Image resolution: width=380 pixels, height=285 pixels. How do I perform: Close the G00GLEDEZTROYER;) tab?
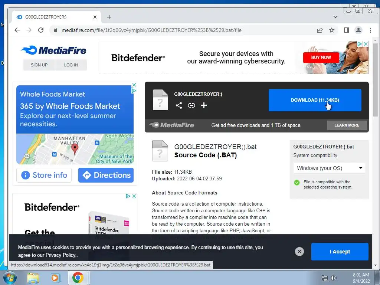[95, 17]
